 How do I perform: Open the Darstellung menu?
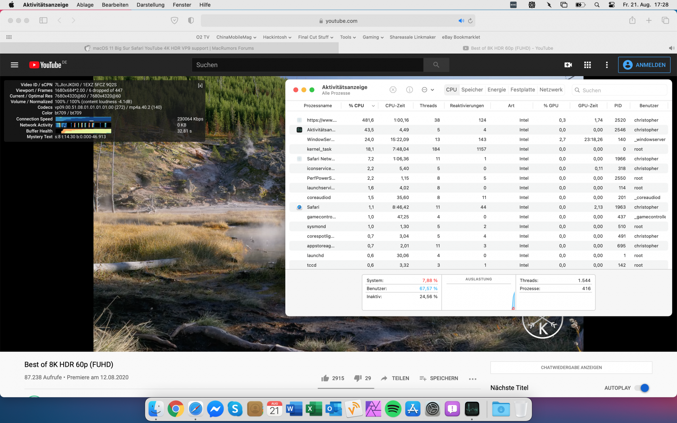point(150,5)
